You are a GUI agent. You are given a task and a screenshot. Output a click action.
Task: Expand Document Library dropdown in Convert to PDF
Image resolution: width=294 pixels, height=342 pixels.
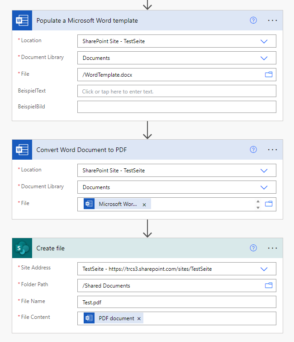click(264, 187)
